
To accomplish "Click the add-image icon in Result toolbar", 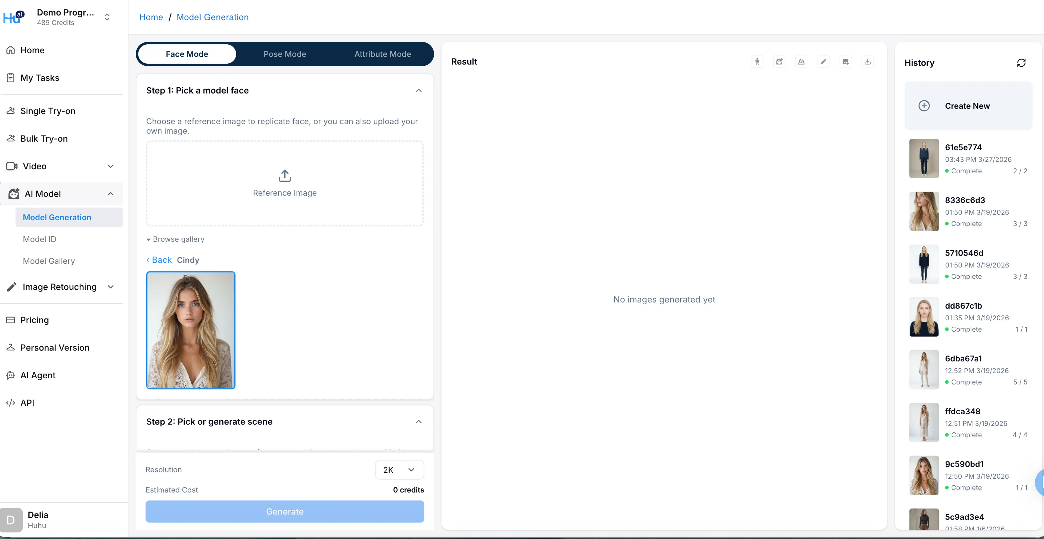I will point(846,62).
